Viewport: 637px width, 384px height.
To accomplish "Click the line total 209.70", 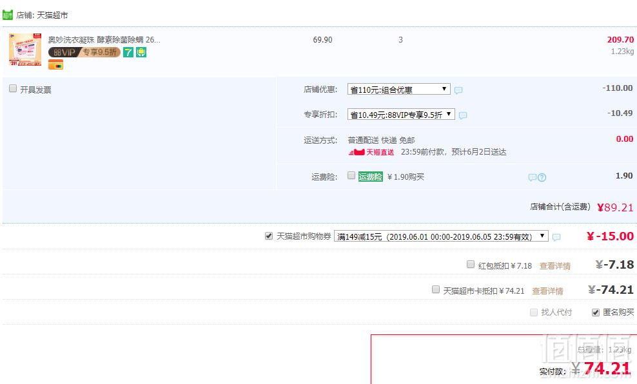I will [x=620, y=40].
